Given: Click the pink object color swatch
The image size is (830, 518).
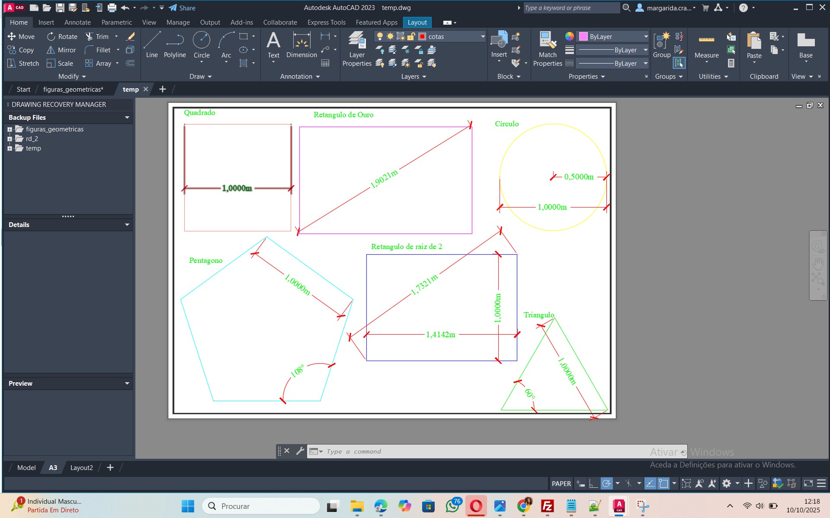Looking at the screenshot, I should [583, 37].
